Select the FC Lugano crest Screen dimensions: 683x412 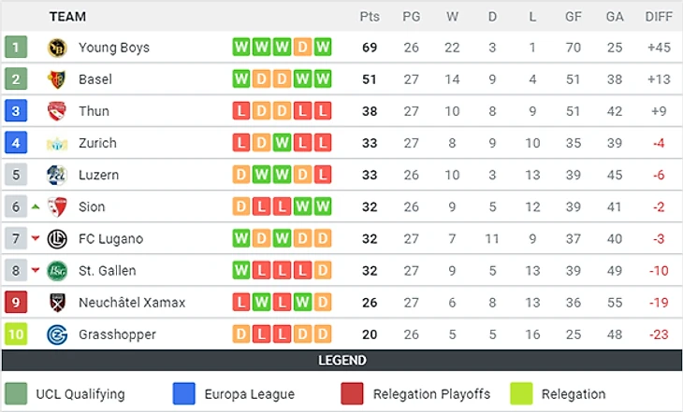(57, 238)
